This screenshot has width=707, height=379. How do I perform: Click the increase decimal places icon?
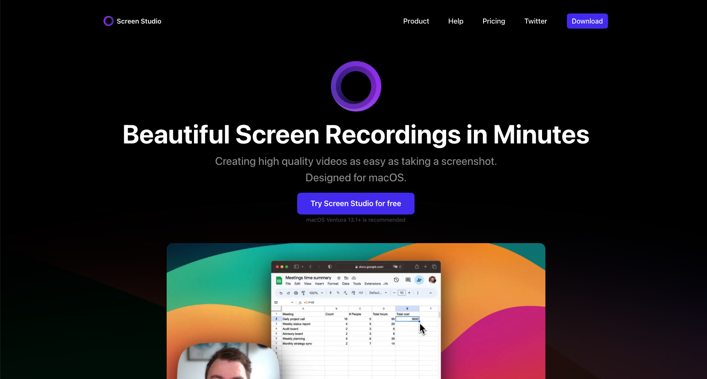pyautogui.click(x=353, y=293)
